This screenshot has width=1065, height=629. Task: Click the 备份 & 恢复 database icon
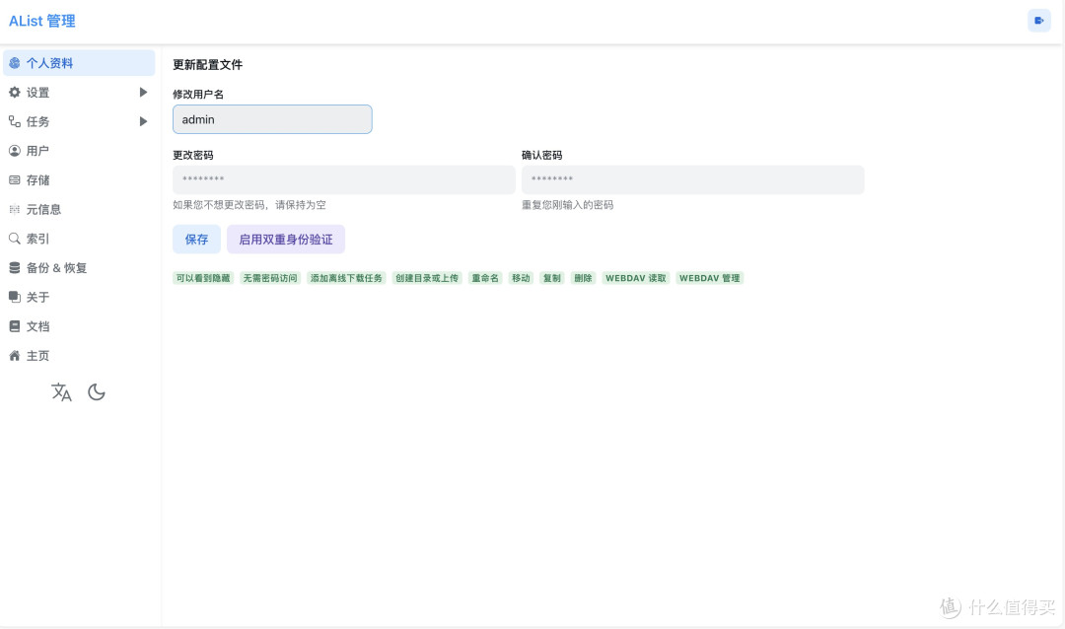tap(14, 267)
